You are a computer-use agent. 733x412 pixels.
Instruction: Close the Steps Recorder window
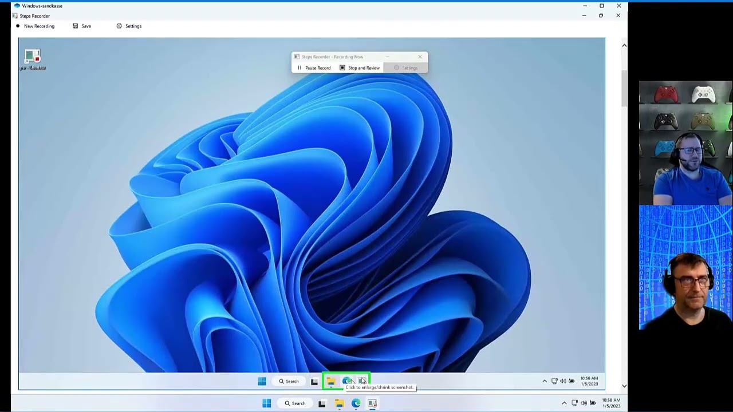pyautogui.click(x=618, y=15)
